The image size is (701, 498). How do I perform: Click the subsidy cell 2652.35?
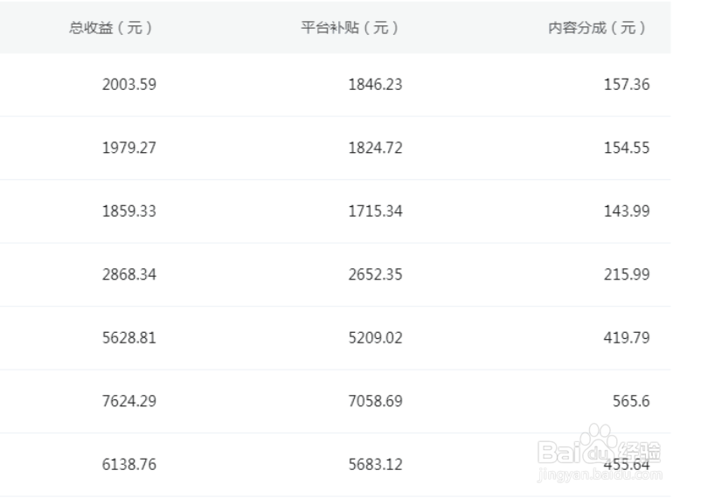[x=375, y=274]
